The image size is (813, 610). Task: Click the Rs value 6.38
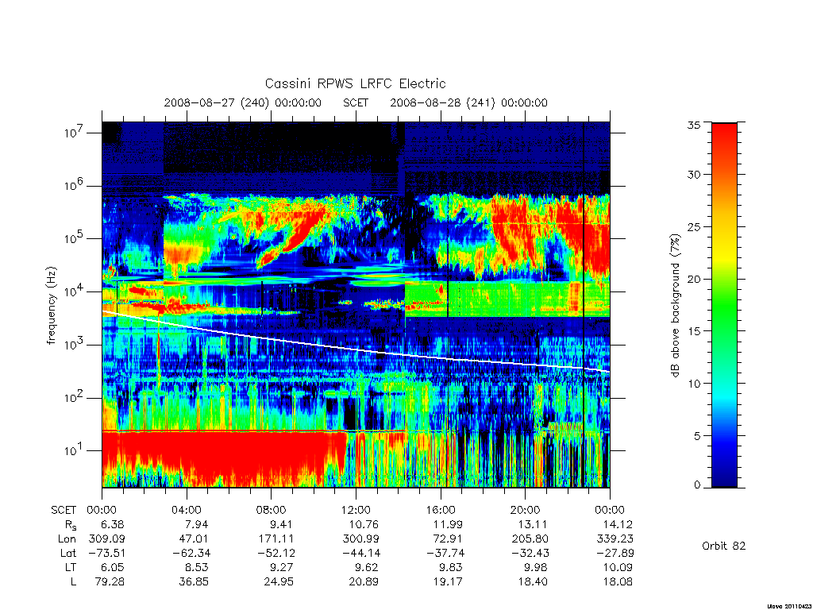tap(113, 524)
